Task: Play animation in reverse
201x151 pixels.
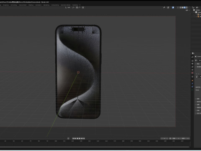Action: (77, 138)
